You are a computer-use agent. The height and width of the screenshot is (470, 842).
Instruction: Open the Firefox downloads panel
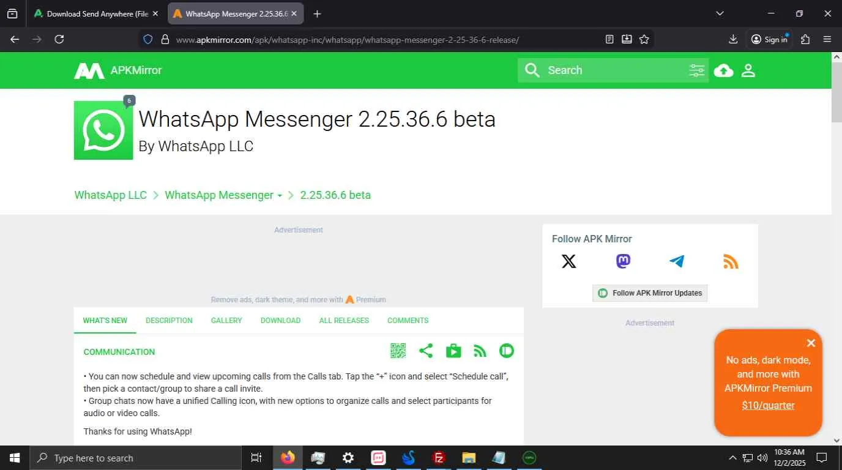(x=733, y=39)
